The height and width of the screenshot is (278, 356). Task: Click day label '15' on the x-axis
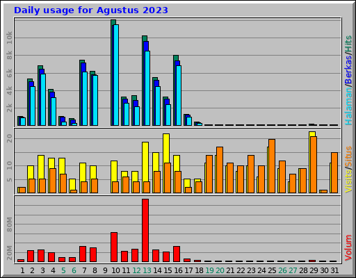(x=168, y=270)
